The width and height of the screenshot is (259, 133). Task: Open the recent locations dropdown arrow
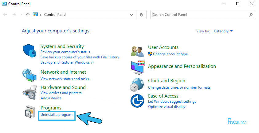pyautogui.click(x=22, y=15)
